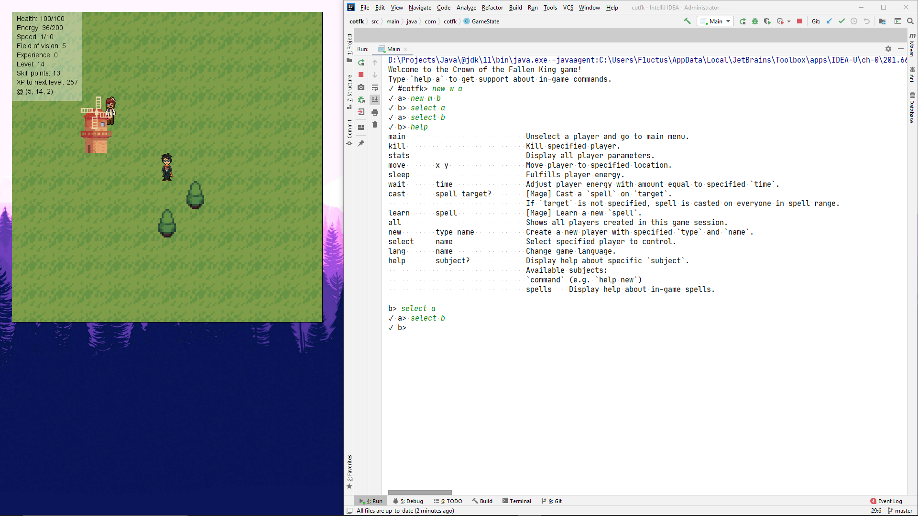Open the Refactor menu

[492, 8]
